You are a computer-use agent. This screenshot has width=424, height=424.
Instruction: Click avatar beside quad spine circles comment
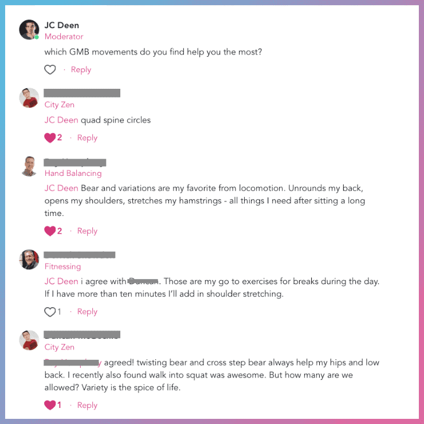click(29, 98)
